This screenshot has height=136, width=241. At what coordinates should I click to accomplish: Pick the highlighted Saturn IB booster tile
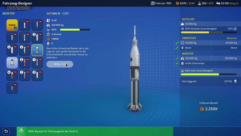[x=37, y=50]
